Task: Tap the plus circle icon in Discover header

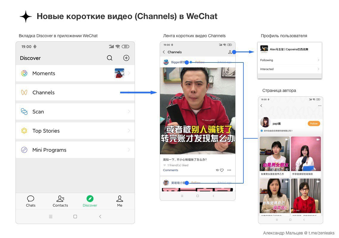Action: click(126, 58)
